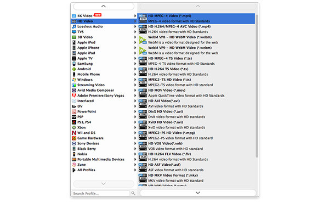Image resolution: width=329 pixels, height=202 pixels.
Task: Select the HD Video category
Action: pos(104,21)
